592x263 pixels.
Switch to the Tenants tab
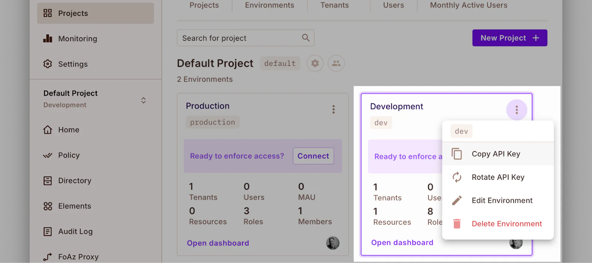(x=334, y=5)
